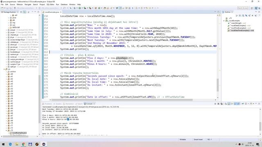Click the Save toolbar icon
The height and width of the screenshot is (147, 262).
pos(7,8)
